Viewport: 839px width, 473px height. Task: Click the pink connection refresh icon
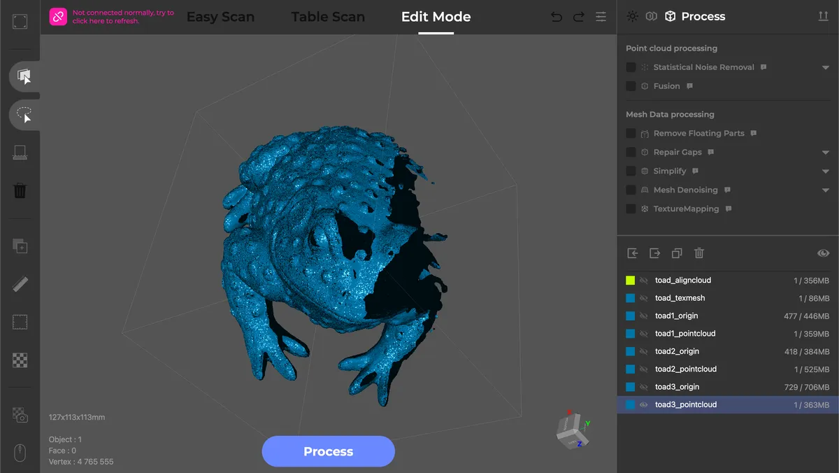pyautogui.click(x=58, y=17)
